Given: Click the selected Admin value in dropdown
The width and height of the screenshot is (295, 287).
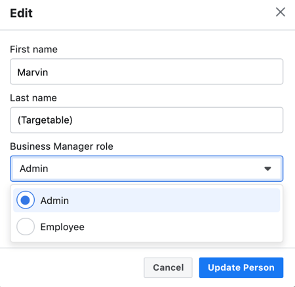Looking at the screenshot, I should pos(34,169).
